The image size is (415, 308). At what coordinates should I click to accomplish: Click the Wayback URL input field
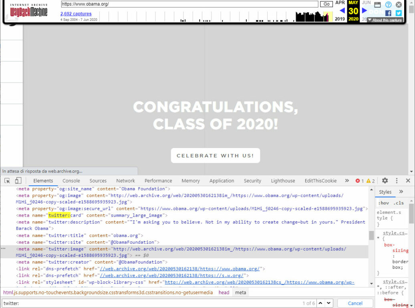[x=189, y=4]
